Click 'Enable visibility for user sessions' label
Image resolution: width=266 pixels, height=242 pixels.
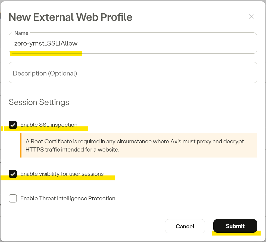click(x=62, y=174)
